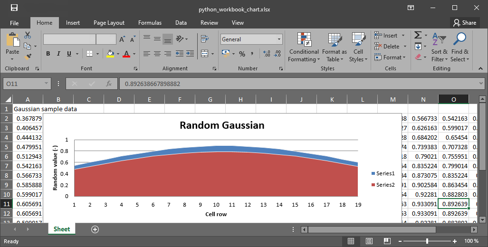This screenshot has width=488, height=247.
Task: Click Delete in Cells group
Action: point(390,47)
